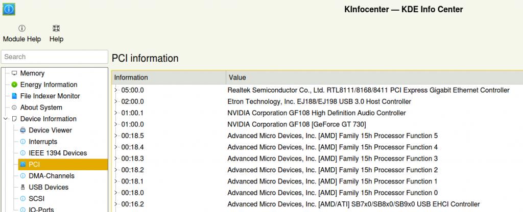Select SCSI in the sidebar

pyautogui.click(x=37, y=199)
